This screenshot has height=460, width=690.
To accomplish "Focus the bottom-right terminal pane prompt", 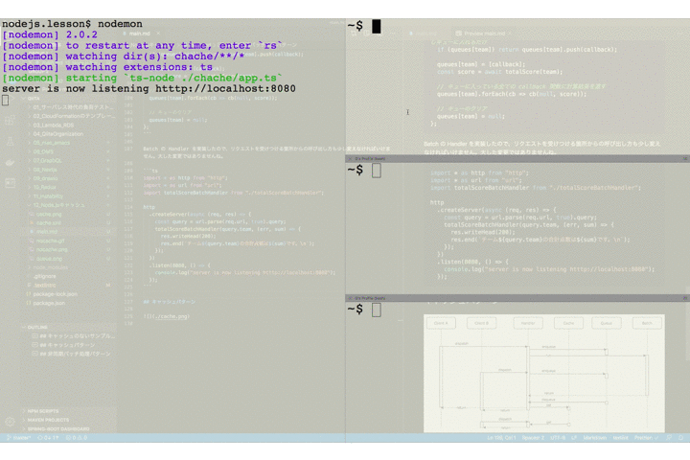I will pyautogui.click(x=377, y=310).
